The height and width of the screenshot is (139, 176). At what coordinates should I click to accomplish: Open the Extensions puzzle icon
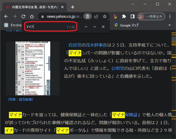coord(124,16)
